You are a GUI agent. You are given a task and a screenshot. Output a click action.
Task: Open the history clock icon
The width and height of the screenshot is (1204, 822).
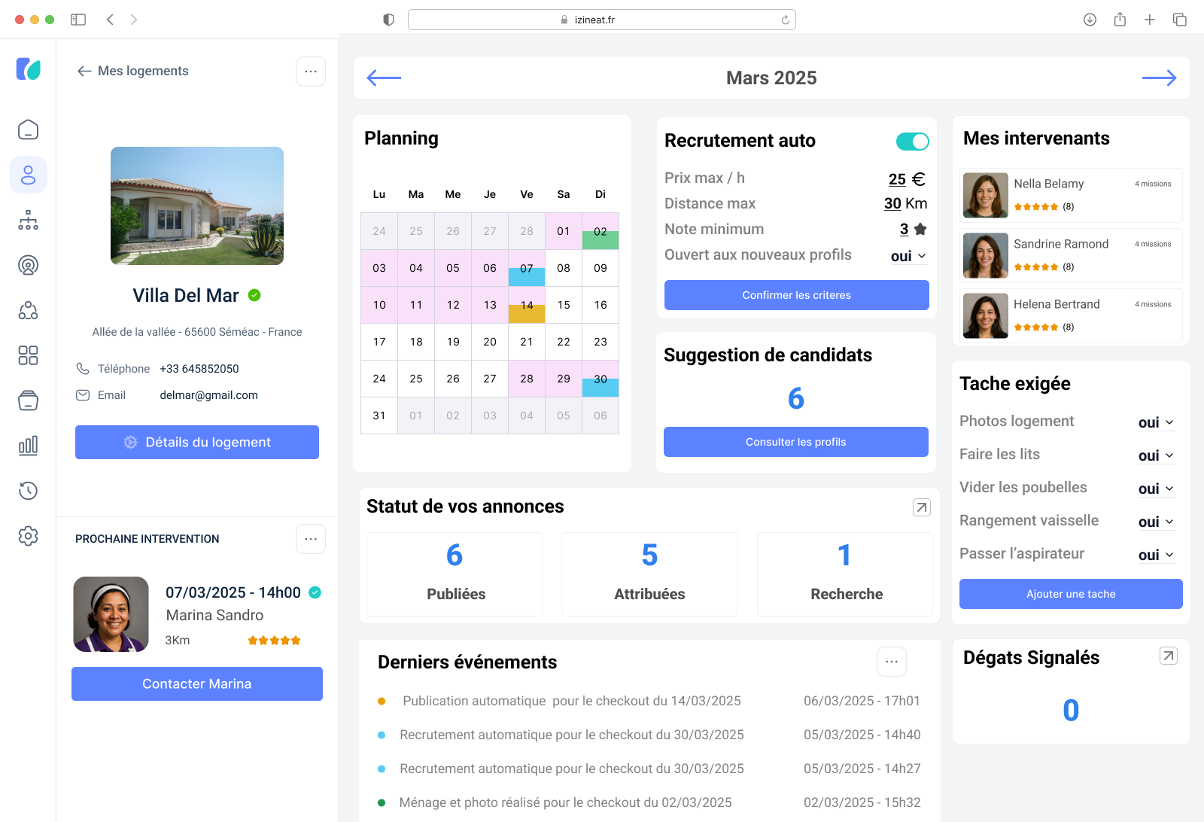28,491
